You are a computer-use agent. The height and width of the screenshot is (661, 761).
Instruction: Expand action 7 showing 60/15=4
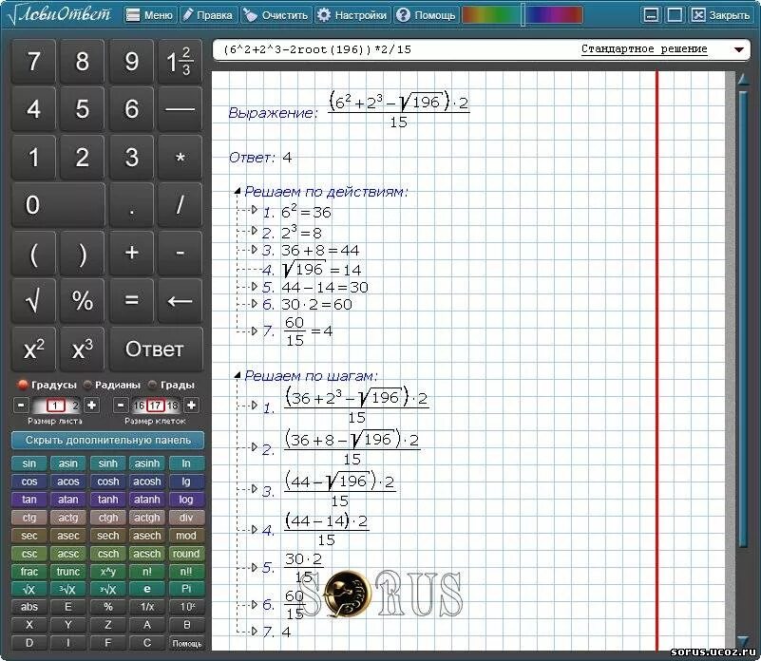click(x=254, y=331)
